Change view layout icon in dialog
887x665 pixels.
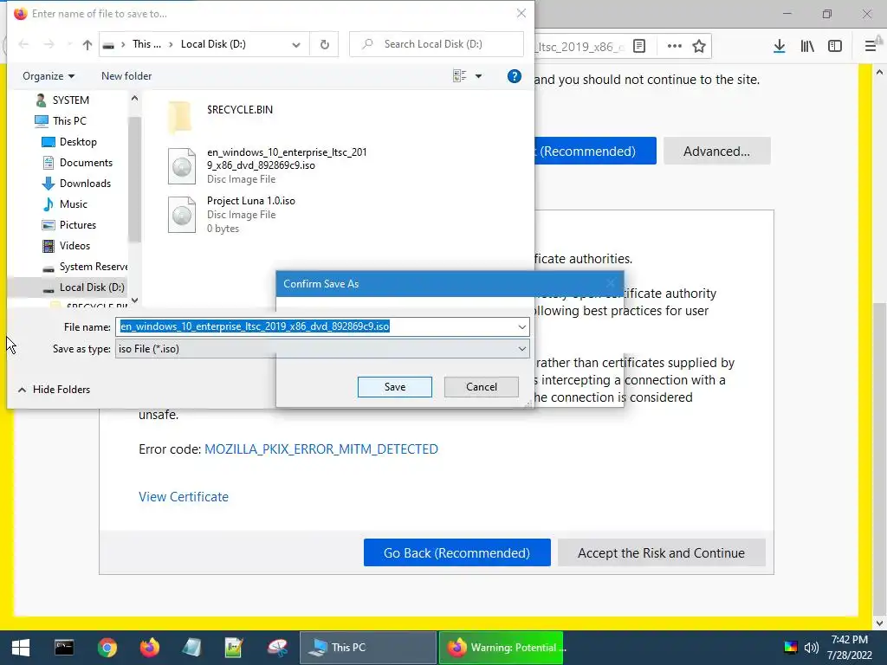[x=459, y=76]
